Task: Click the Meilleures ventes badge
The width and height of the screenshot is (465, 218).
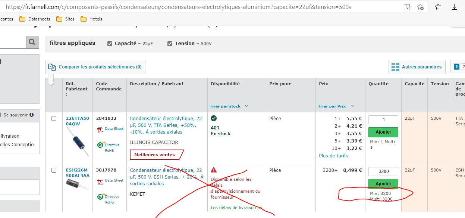Action: pyautogui.click(x=157, y=155)
